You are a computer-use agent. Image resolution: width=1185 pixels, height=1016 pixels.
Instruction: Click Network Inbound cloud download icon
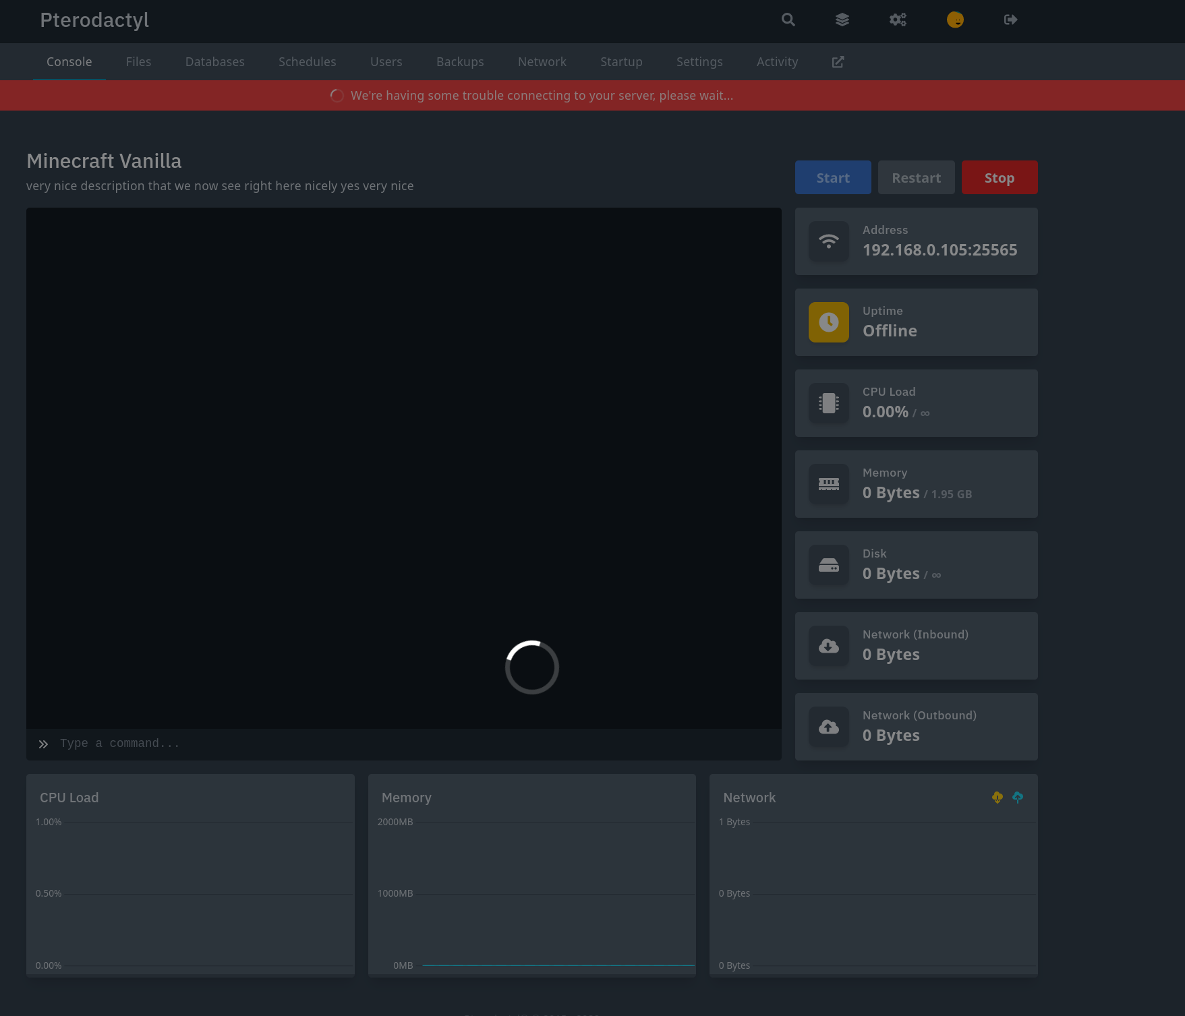(x=829, y=646)
